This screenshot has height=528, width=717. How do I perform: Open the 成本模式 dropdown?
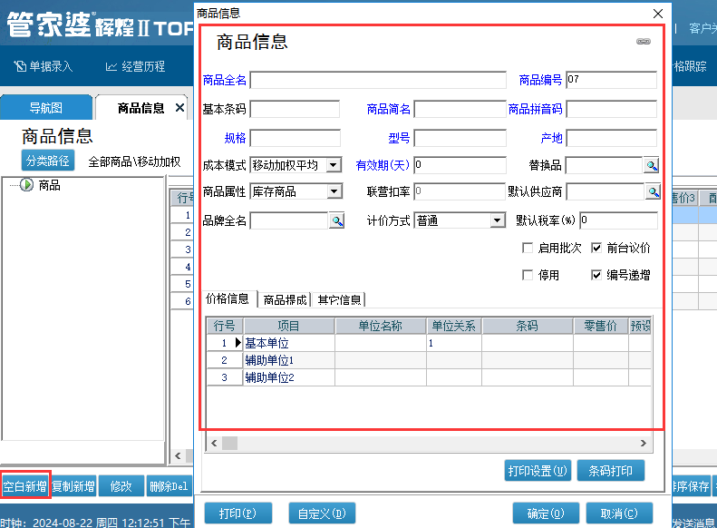[333, 165]
